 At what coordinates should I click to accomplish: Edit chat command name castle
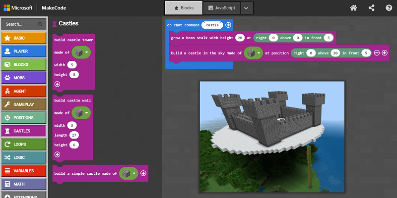click(212, 25)
